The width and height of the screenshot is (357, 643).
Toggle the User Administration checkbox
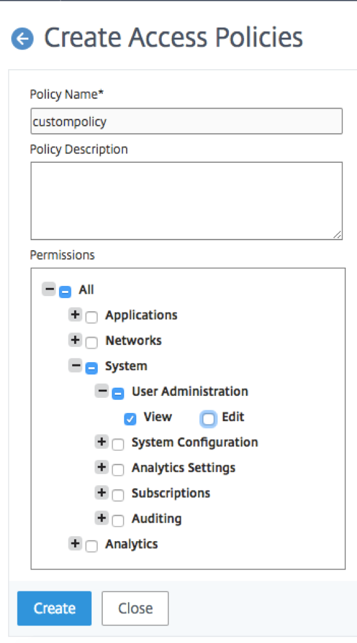pyautogui.click(x=118, y=393)
